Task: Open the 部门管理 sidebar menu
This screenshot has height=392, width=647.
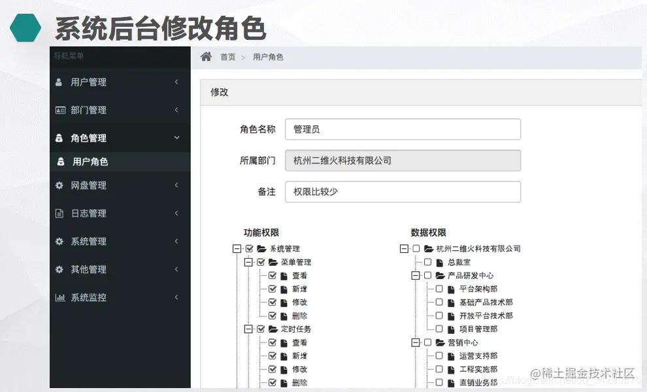Action: [120, 110]
